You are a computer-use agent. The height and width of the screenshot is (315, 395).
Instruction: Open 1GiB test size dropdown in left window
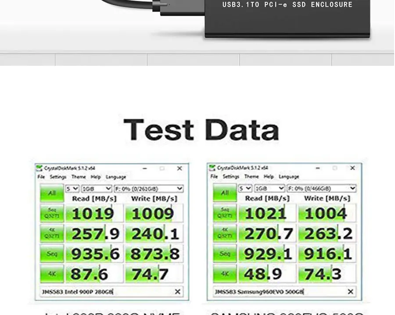click(97, 189)
